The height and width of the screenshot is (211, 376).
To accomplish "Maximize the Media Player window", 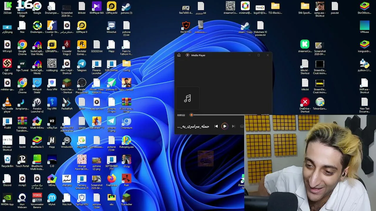I will tap(258, 55).
